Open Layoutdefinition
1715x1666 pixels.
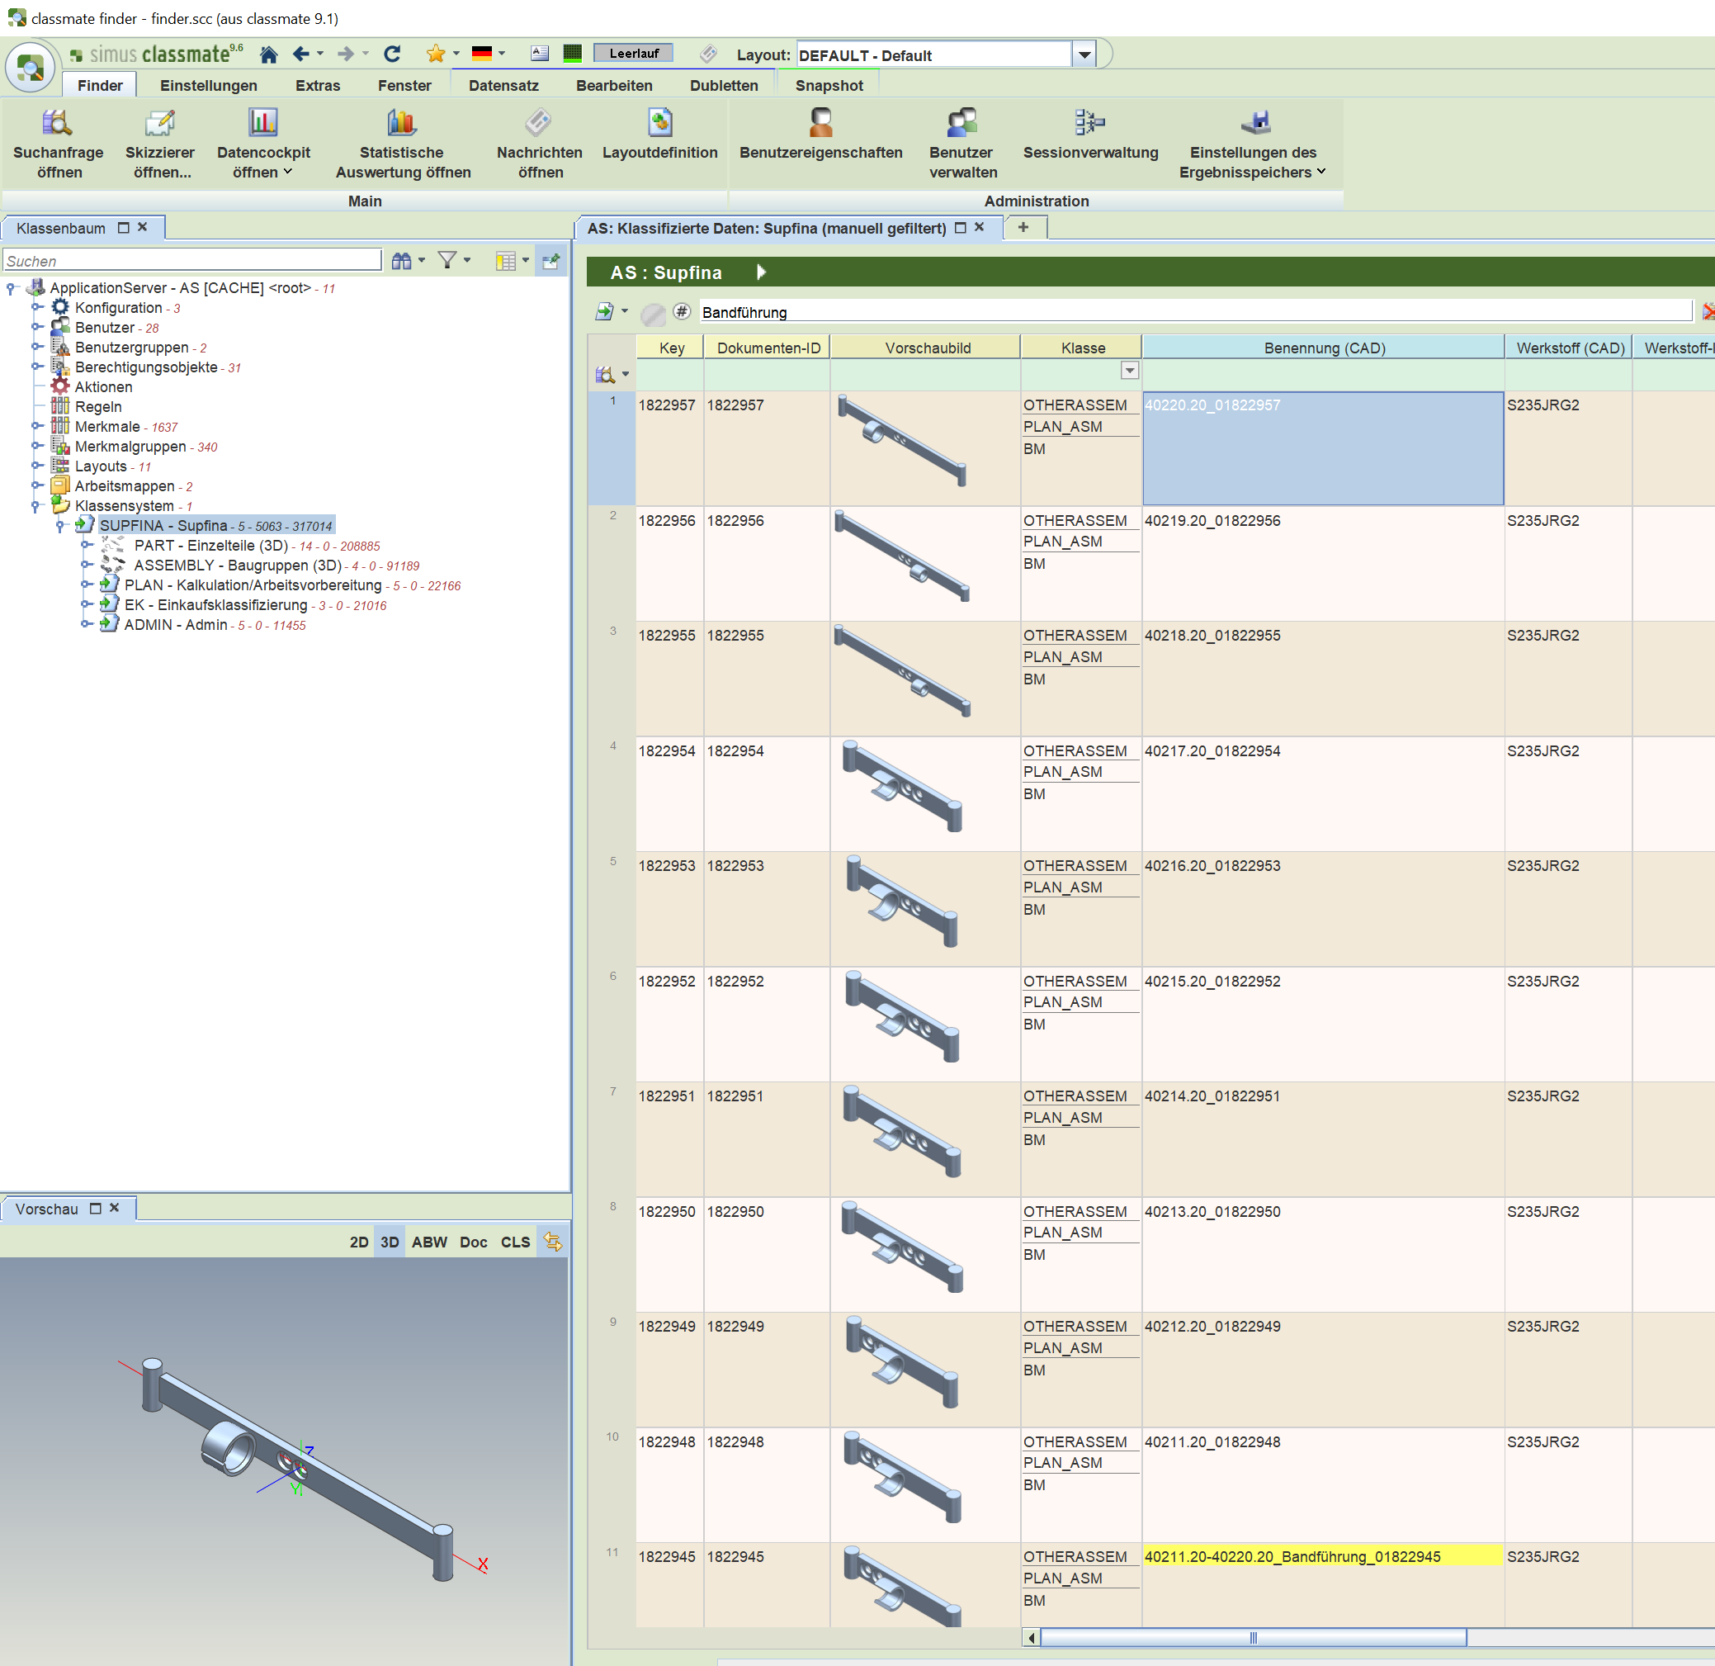click(659, 135)
